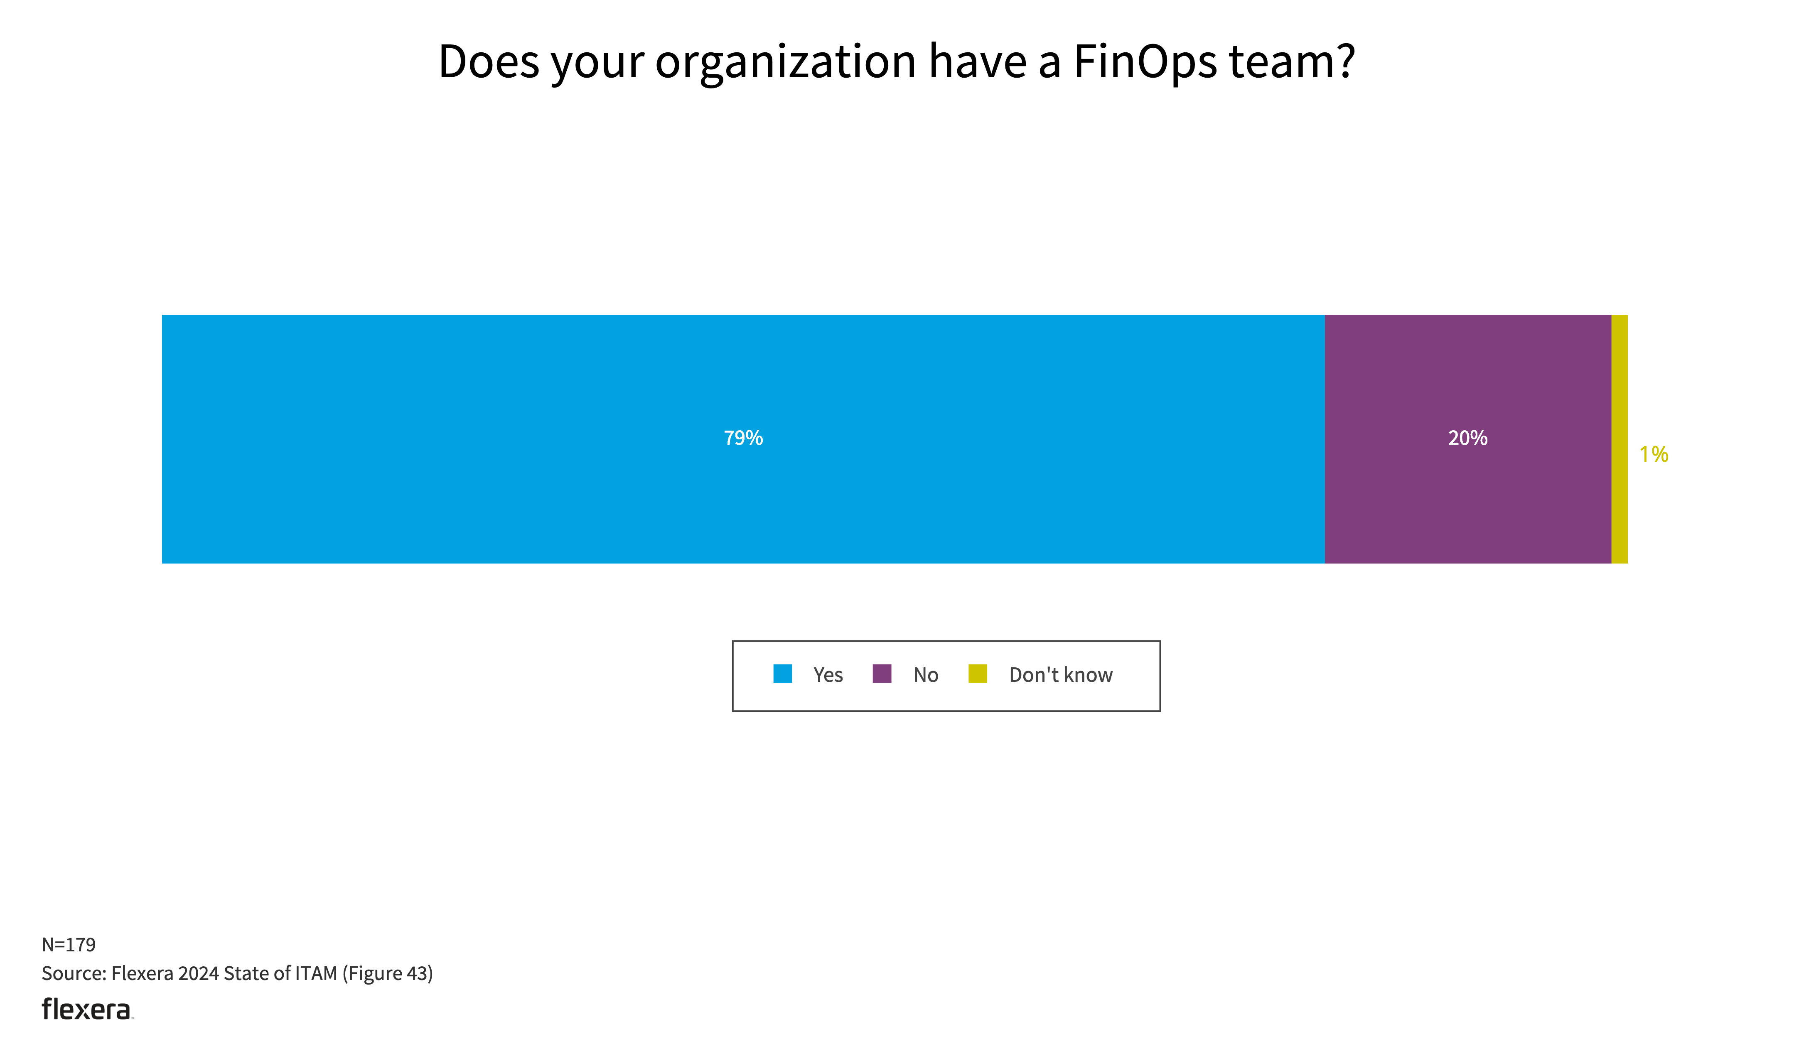This screenshot has height=1061, width=1794.
Task: Select the "Don't know" legend label
Action: pos(1061,675)
